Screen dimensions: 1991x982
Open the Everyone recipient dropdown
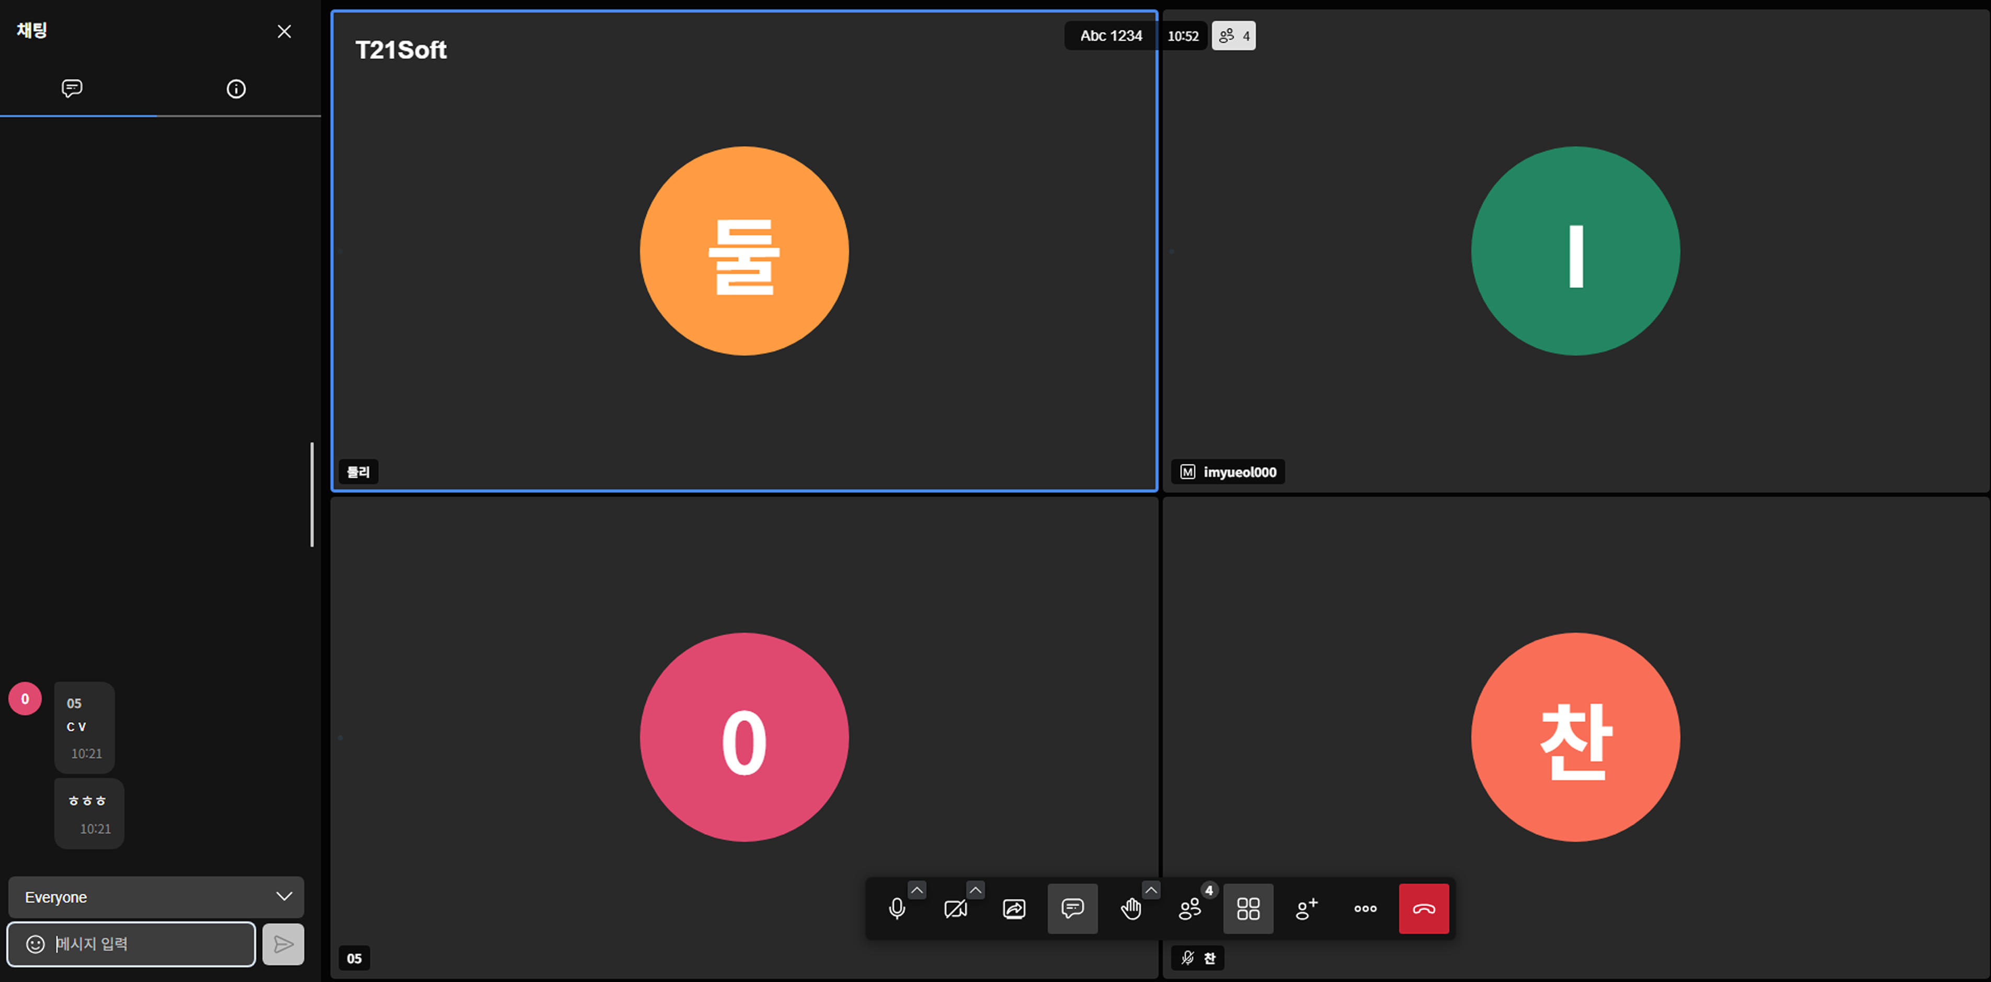pyautogui.click(x=156, y=897)
